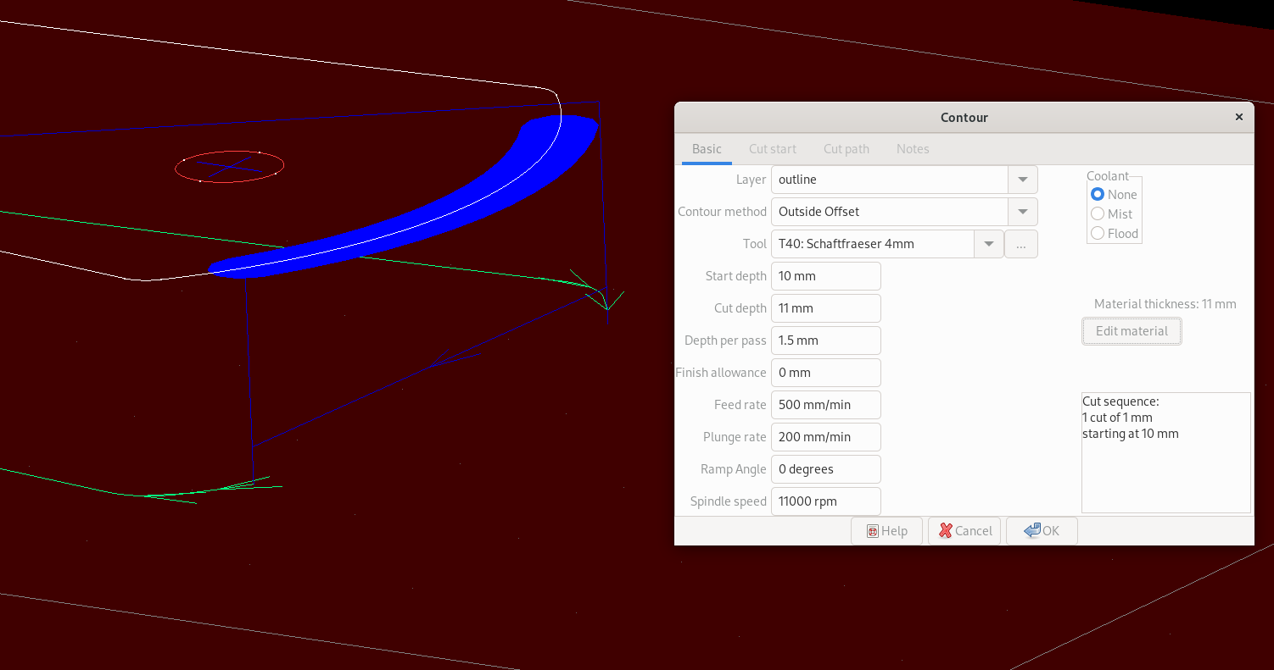The height and width of the screenshot is (670, 1274).
Task: Open Help for the Contour operation
Action: click(x=886, y=531)
